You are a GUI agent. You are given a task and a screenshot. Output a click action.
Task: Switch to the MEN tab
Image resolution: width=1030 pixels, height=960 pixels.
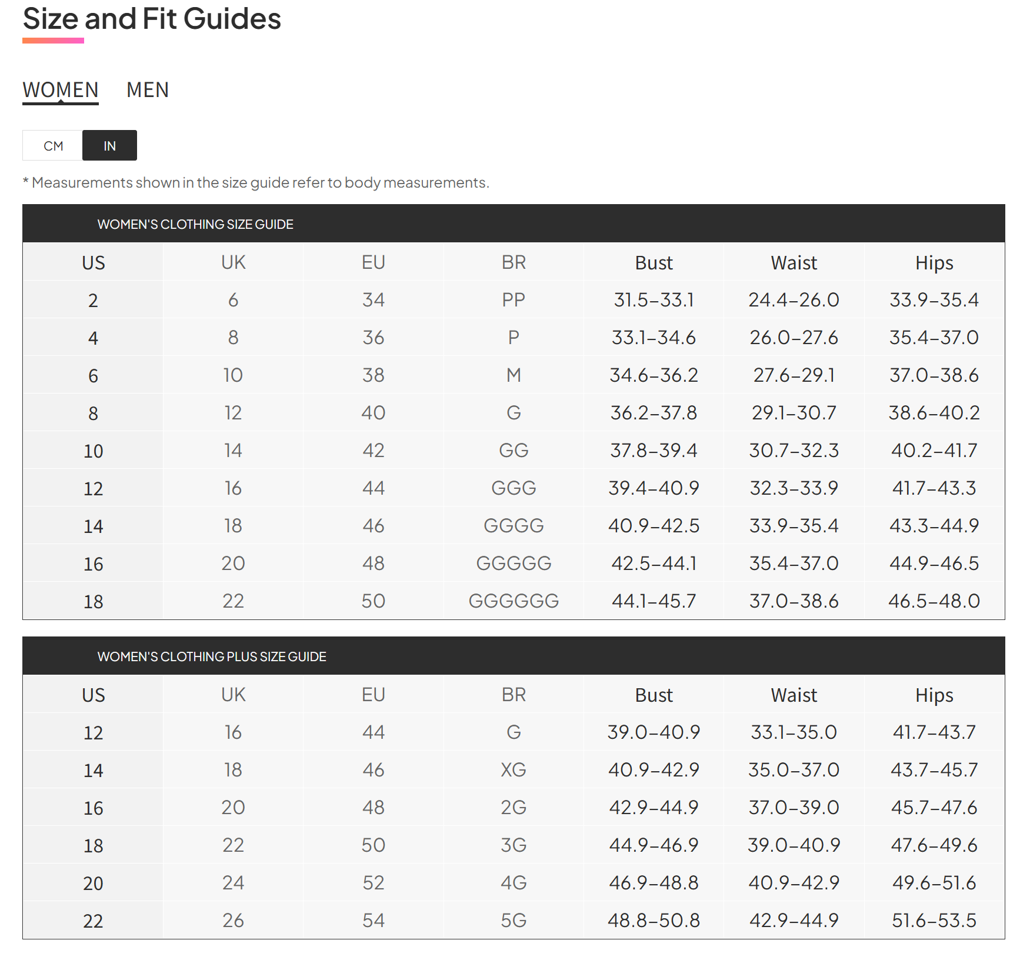[x=148, y=90]
